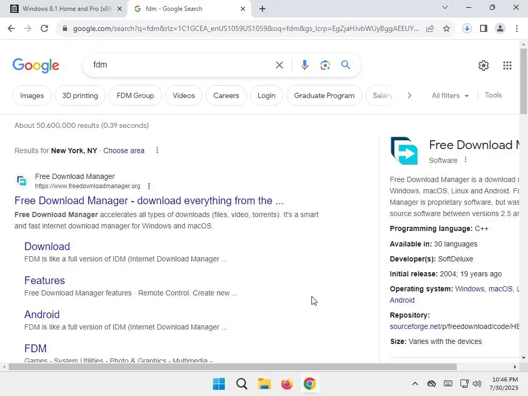The height and width of the screenshot is (396, 528).
Task: Open the touch keyboard tray icon
Action: [x=448, y=384]
